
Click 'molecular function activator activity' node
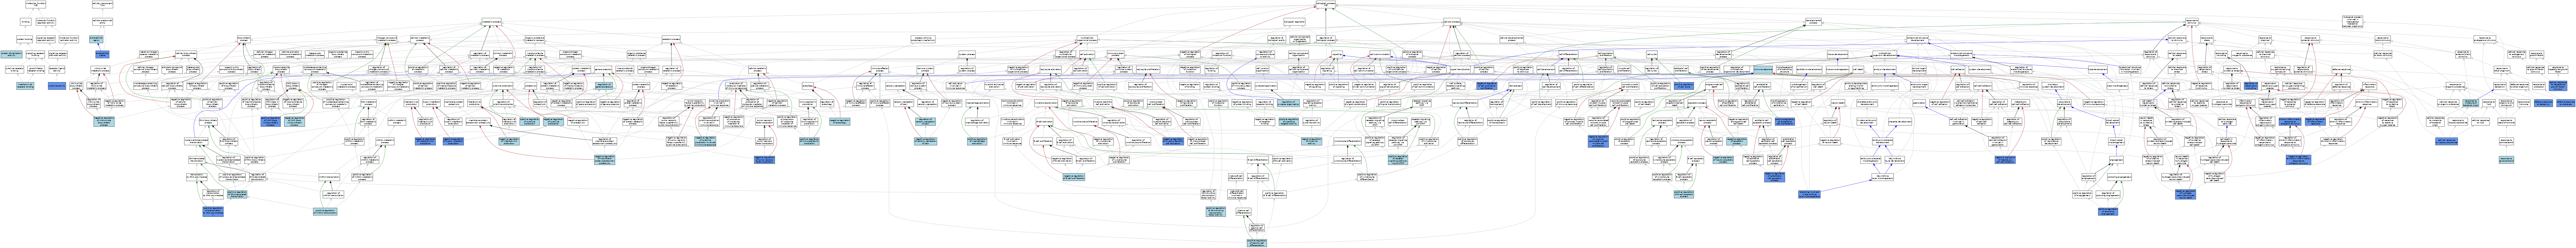(69, 39)
